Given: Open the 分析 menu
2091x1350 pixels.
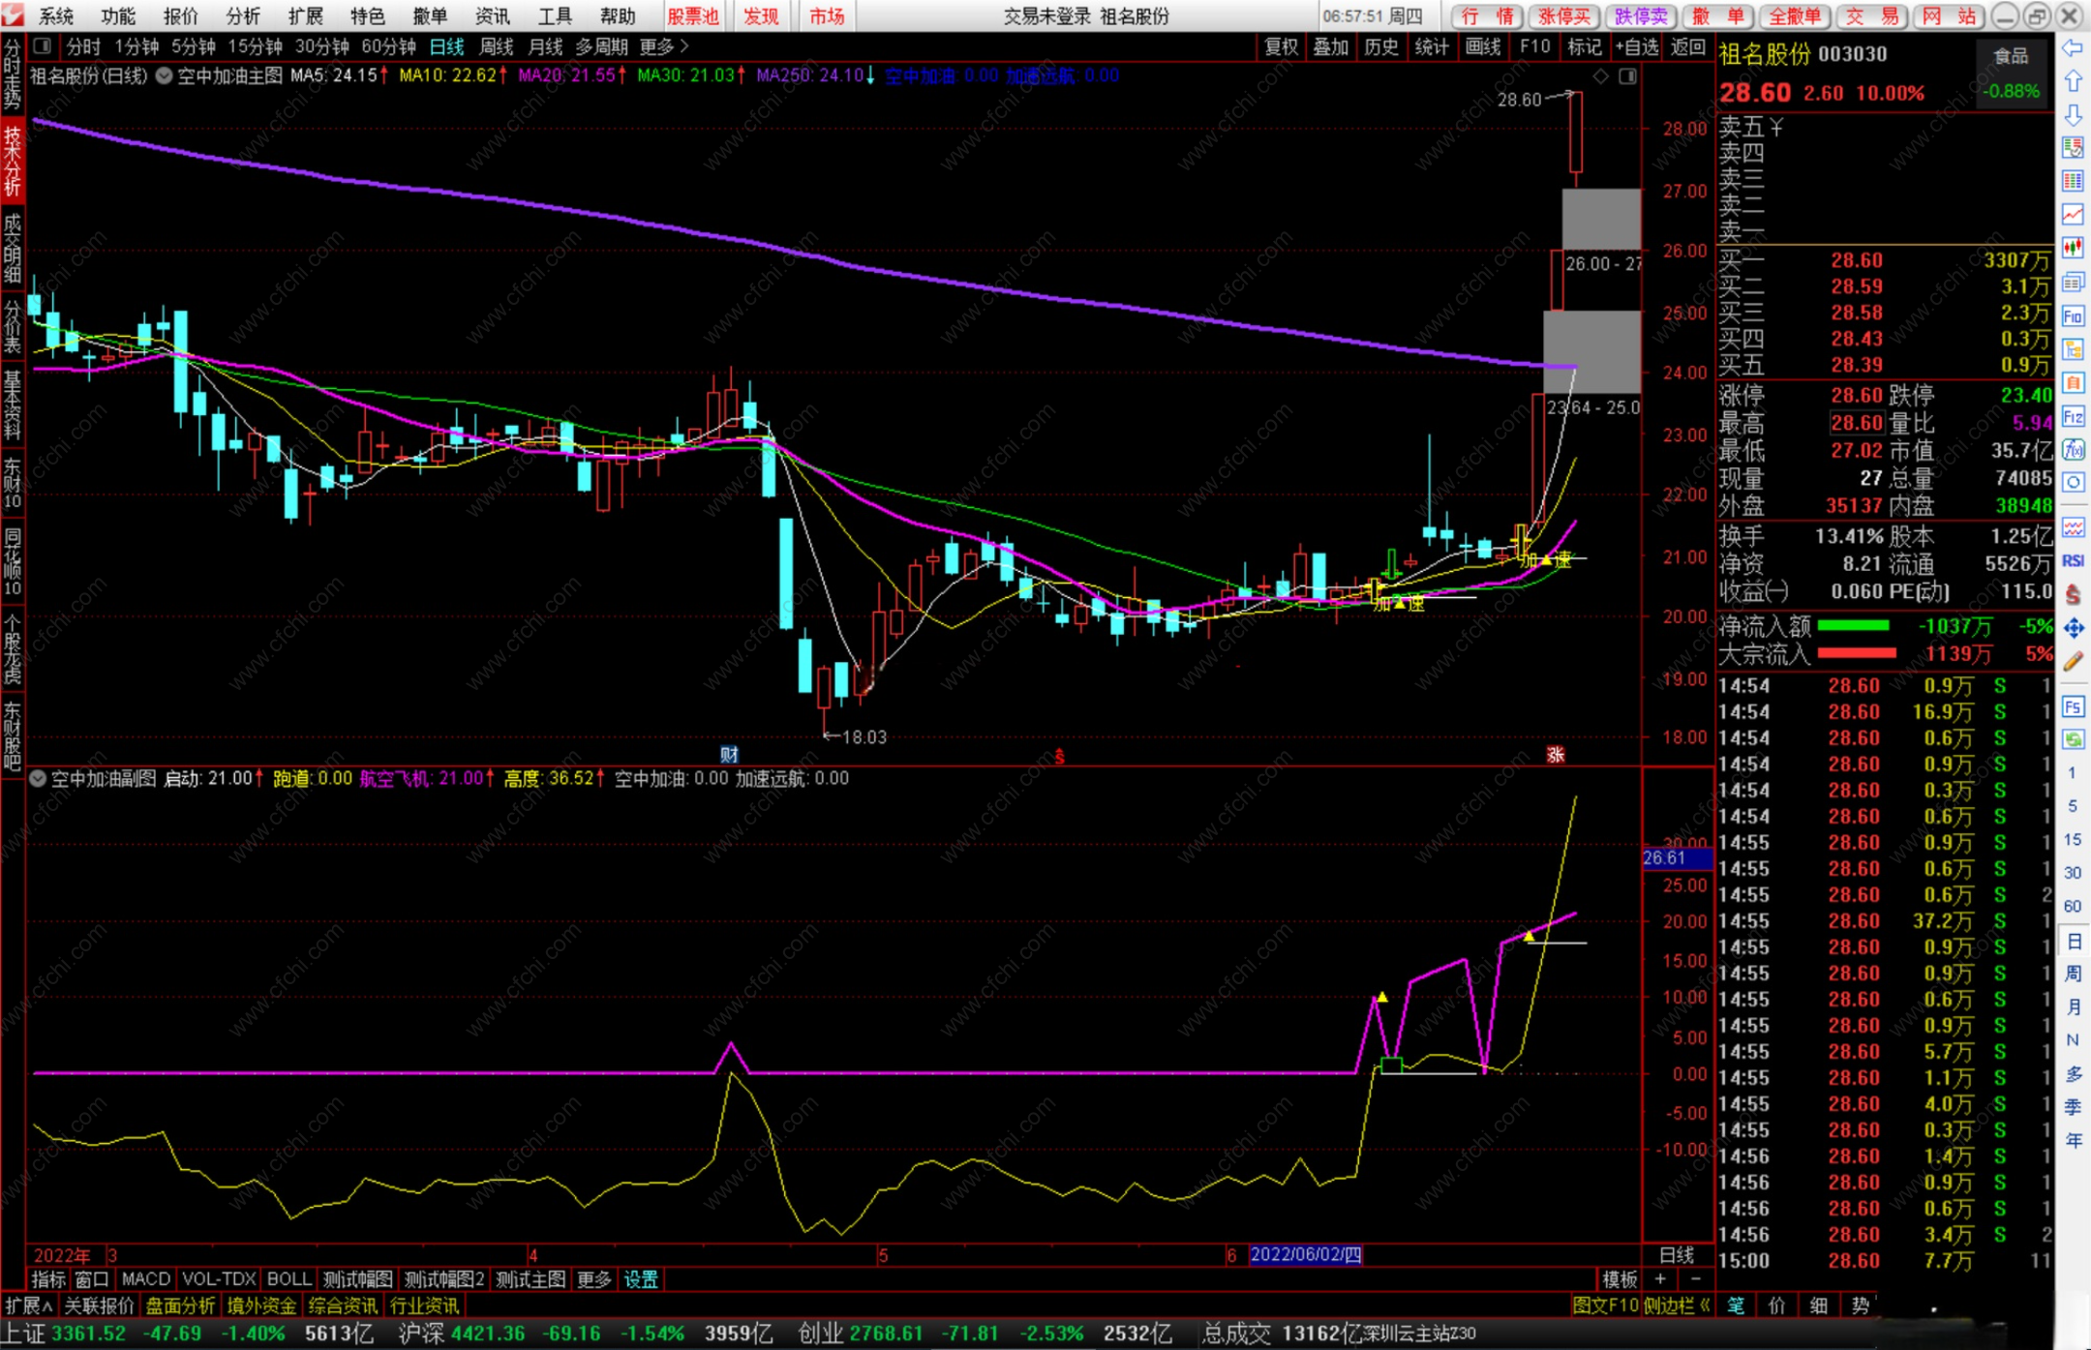Looking at the screenshot, I should click(x=242, y=15).
